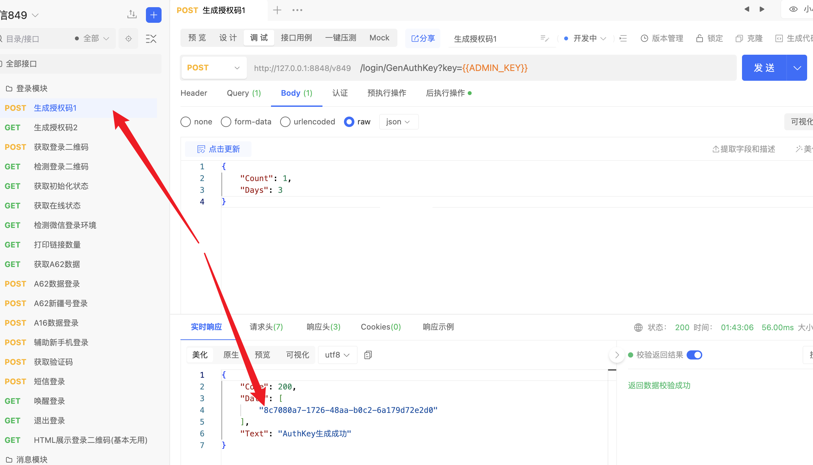Toggle the 校验返回结果 switch
Image resolution: width=813 pixels, height=465 pixels.
click(x=694, y=355)
